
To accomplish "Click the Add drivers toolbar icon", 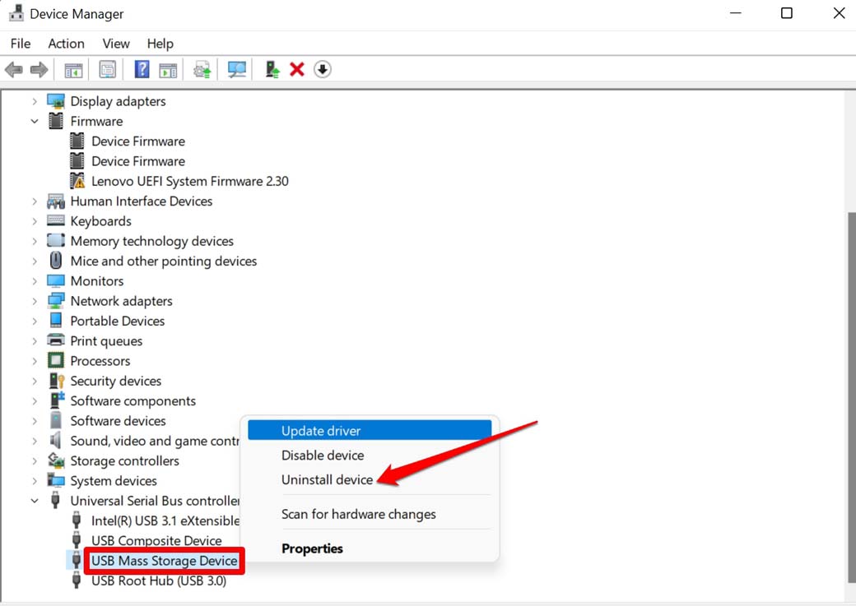I will [272, 70].
